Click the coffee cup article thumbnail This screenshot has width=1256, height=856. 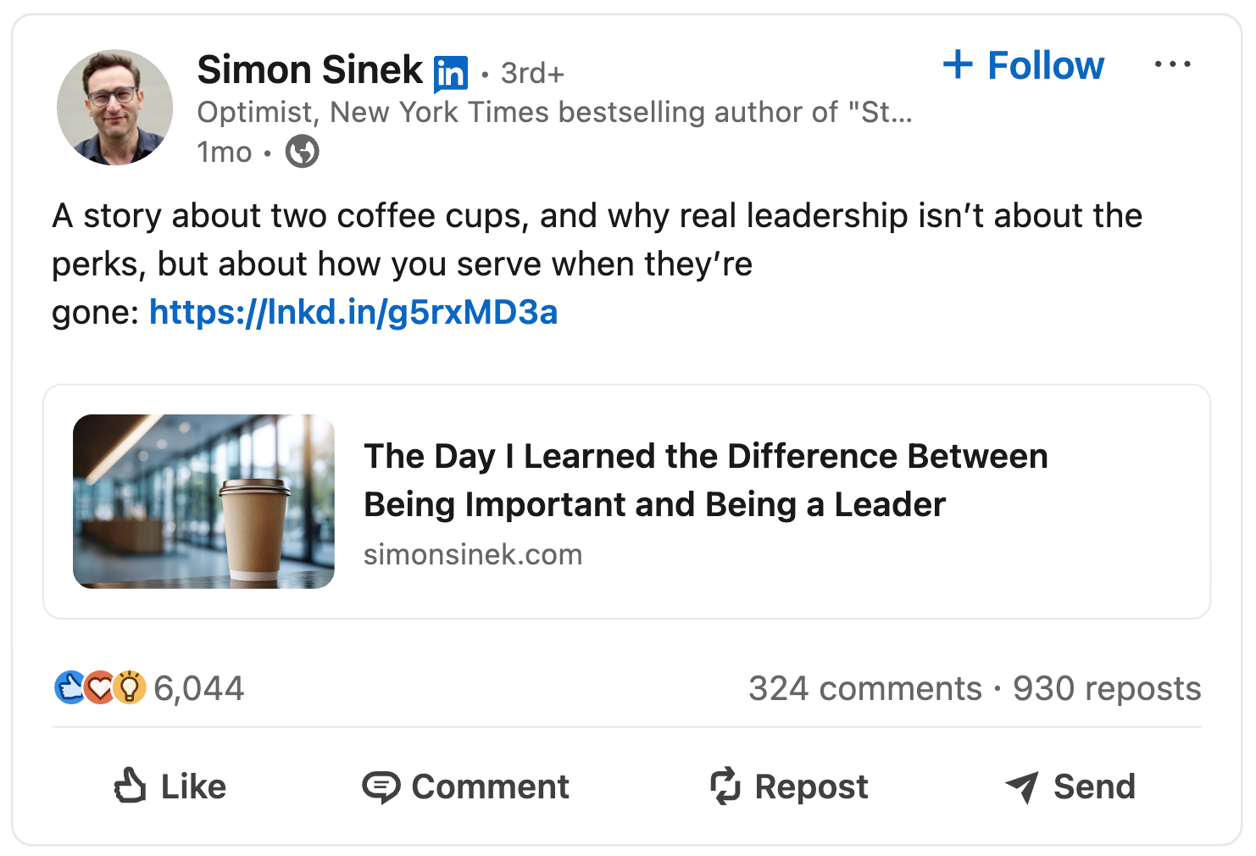tap(203, 501)
